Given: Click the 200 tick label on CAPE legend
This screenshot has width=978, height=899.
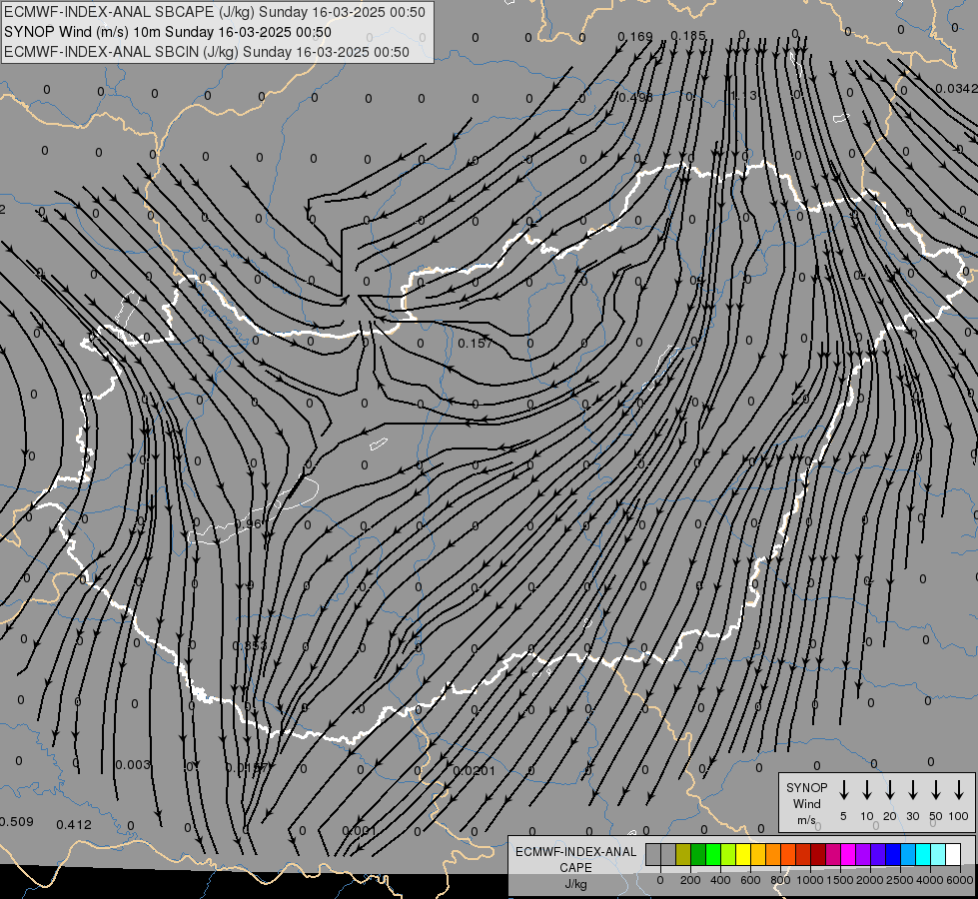Looking at the screenshot, I should [690, 880].
